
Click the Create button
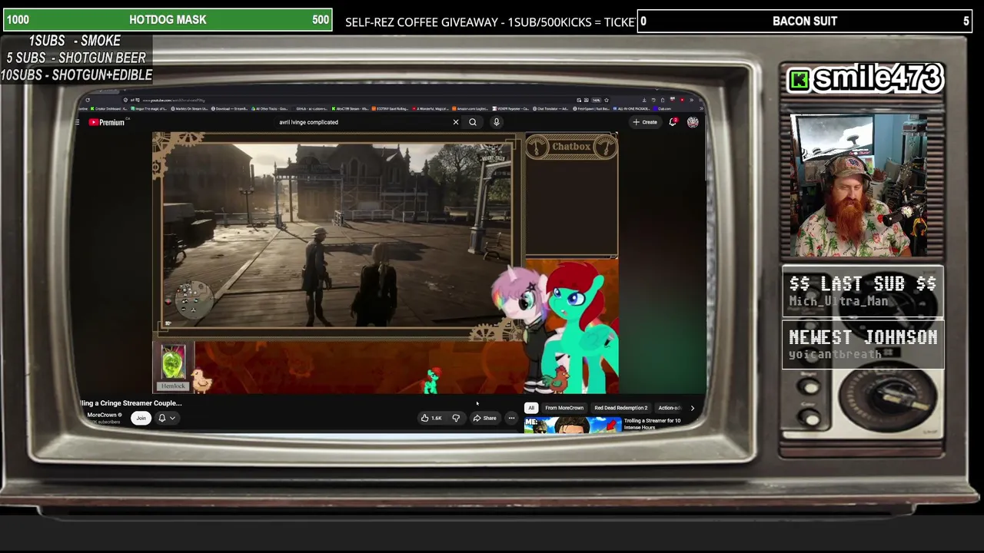coord(645,122)
